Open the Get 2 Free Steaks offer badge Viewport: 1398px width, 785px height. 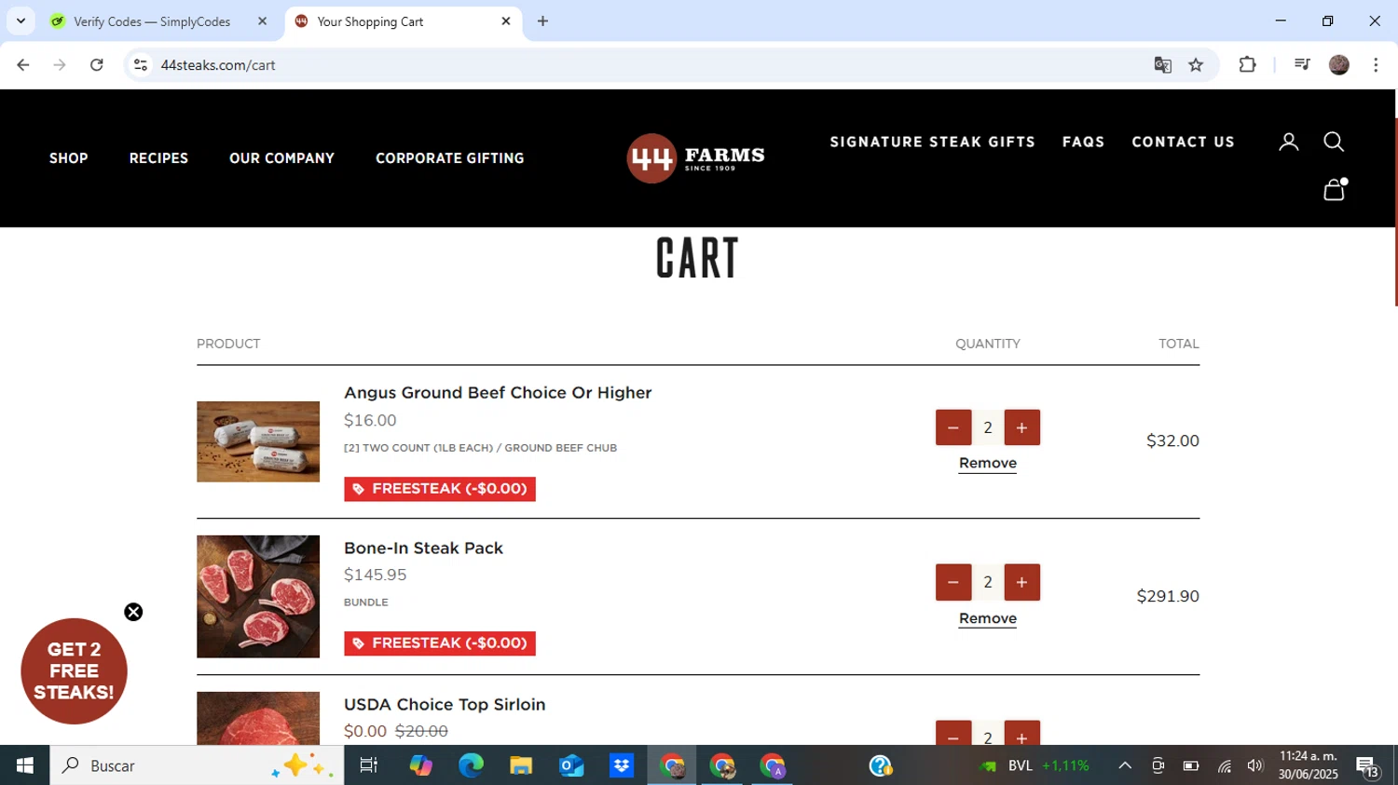point(74,671)
